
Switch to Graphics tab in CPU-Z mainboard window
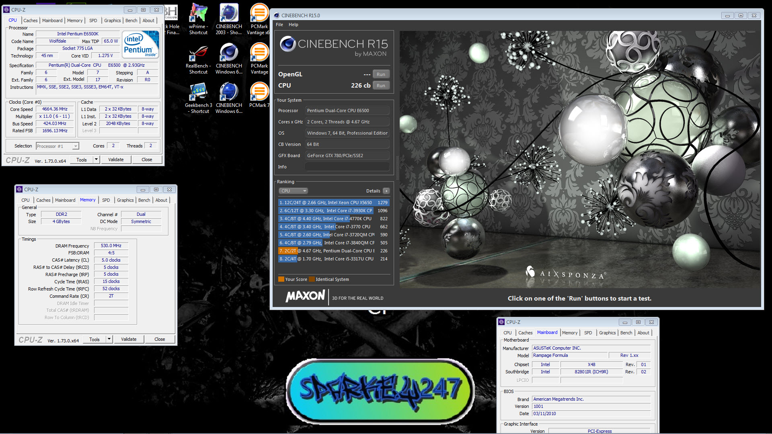pyautogui.click(x=607, y=333)
